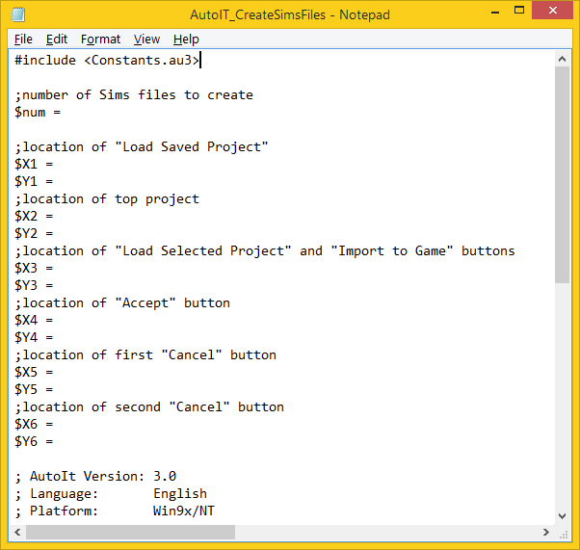This screenshot has width=580, height=550.
Task: Click the Notepad icon in title bar
Action: 18,14
